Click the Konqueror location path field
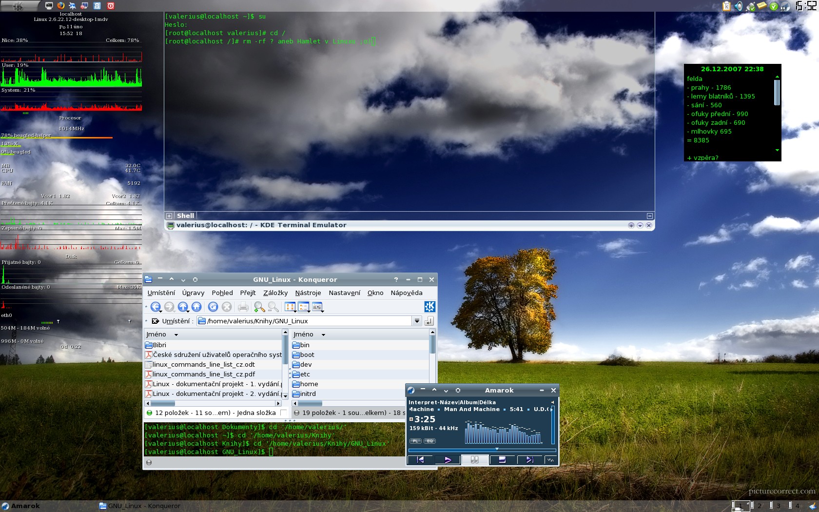The image size is (819, 512). point(304,321)
